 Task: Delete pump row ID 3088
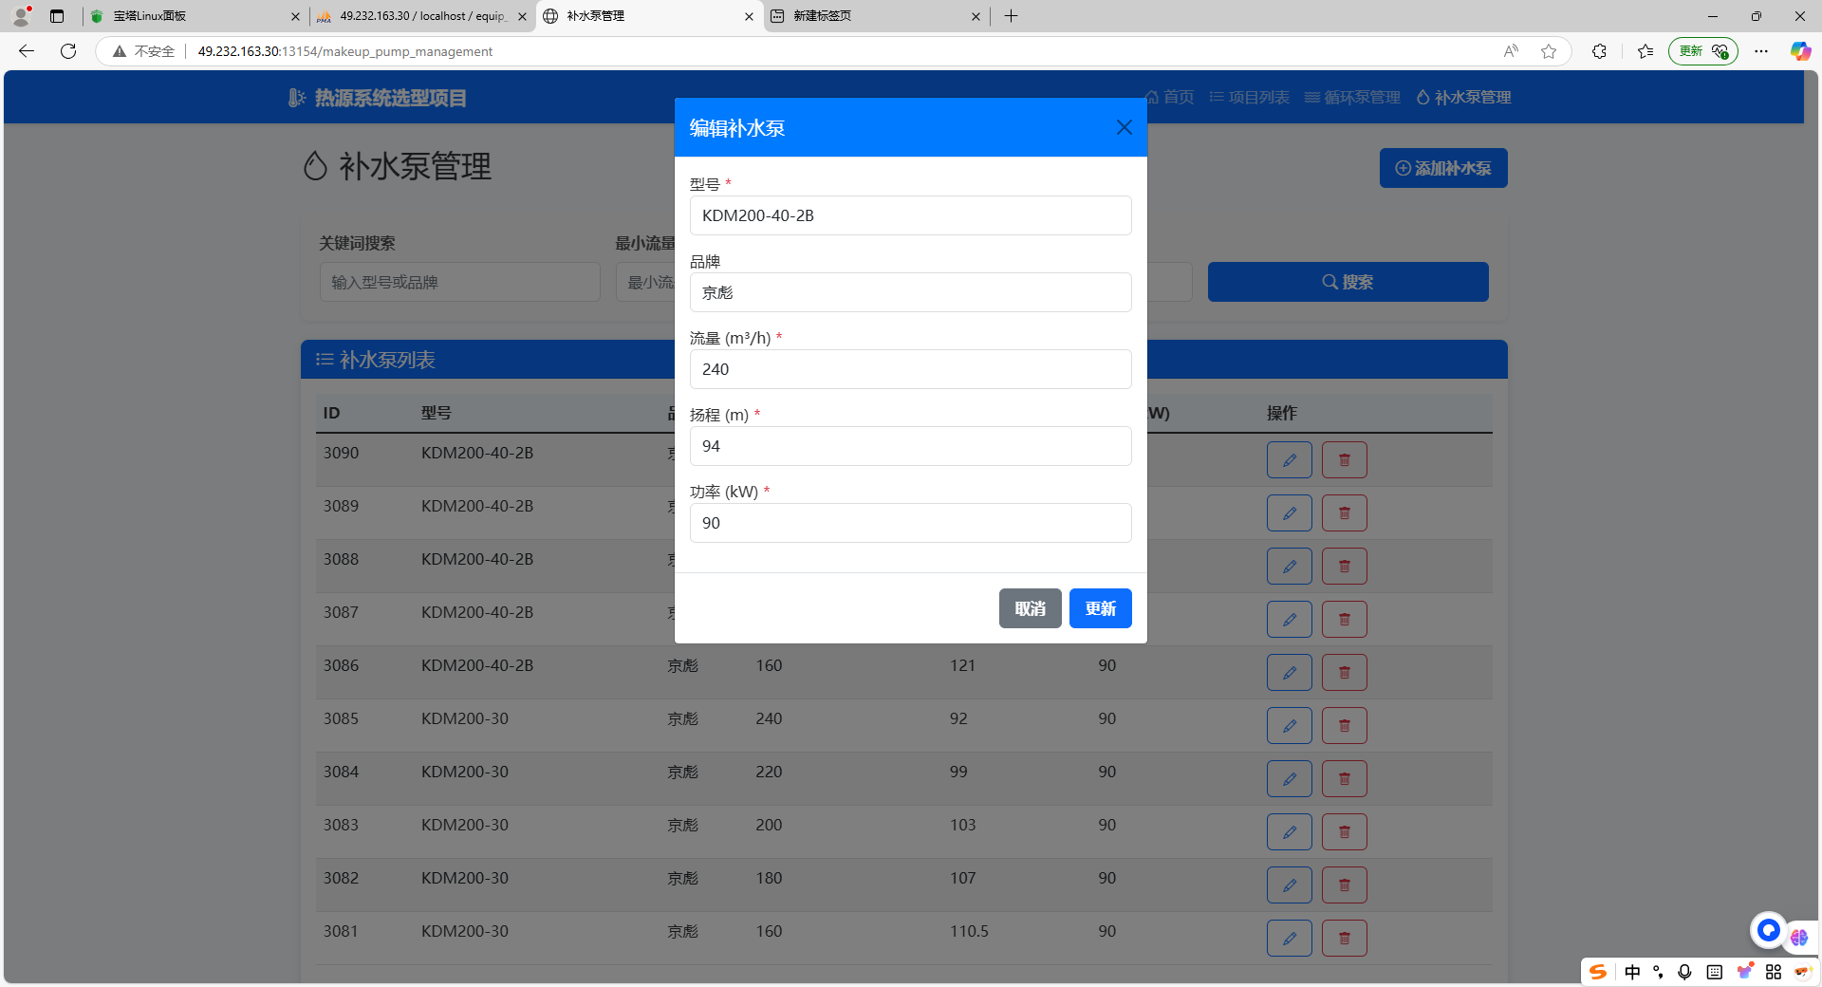(1344, 567)
